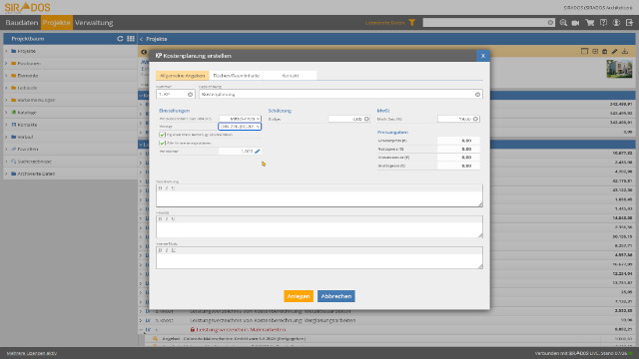Screen dimensions: 639x359
Task: Click the clear icon in Budget field
Action: pyautogui.click(x=366, y=119)
